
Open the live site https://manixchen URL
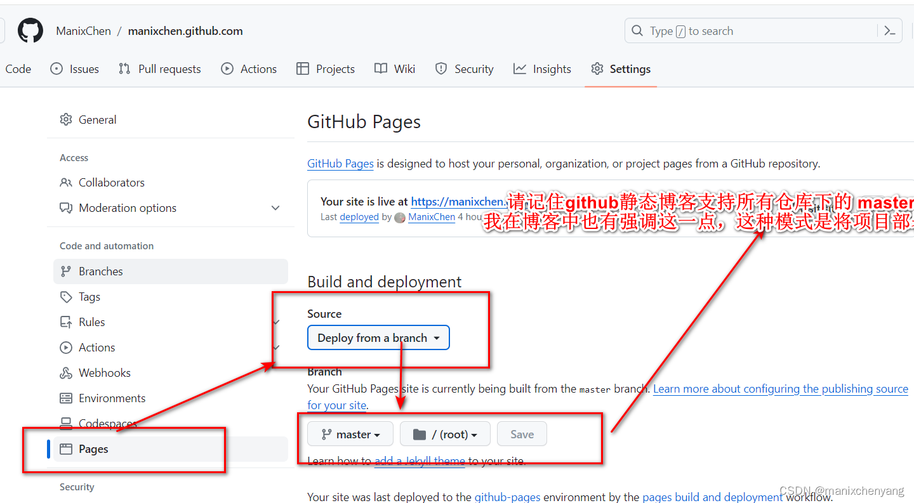click(458, 202)
